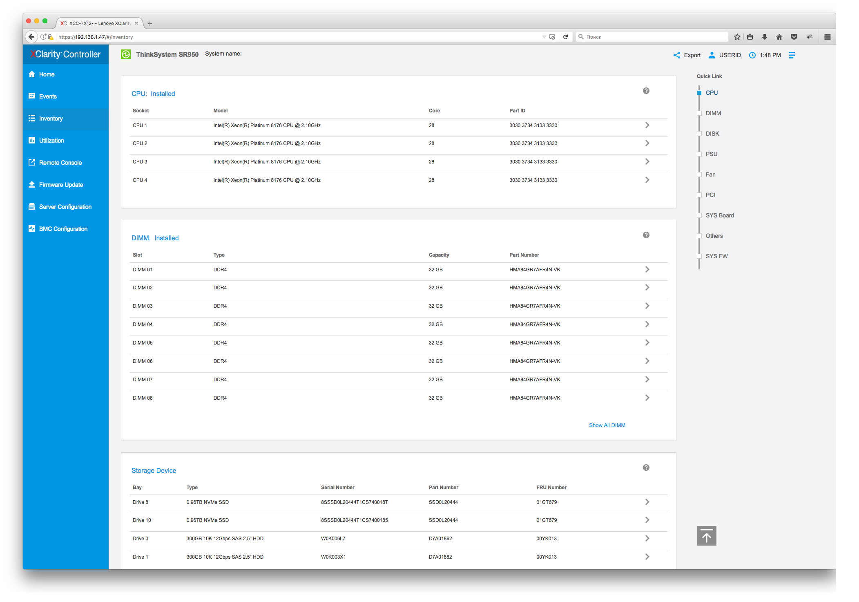Open the hamburger menu next to time
This screenshot has height=602, width=859.
point(792,55)
